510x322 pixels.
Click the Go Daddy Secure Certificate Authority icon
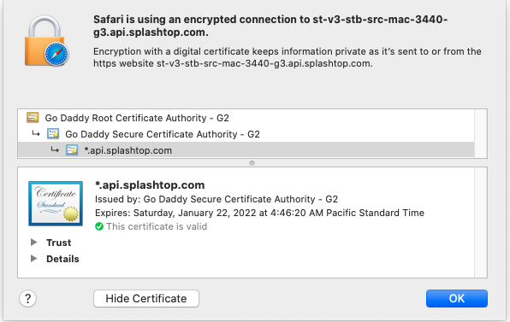(x=53, y=134)
